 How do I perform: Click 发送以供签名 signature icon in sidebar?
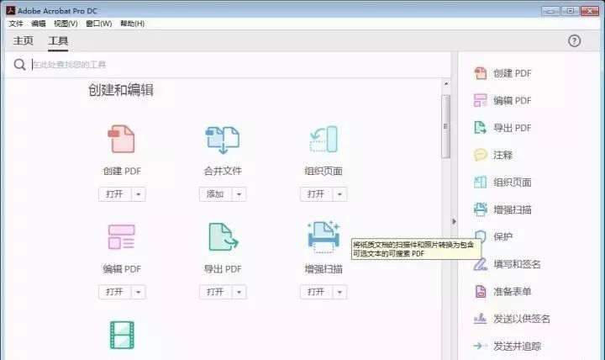tap(480, 319)
